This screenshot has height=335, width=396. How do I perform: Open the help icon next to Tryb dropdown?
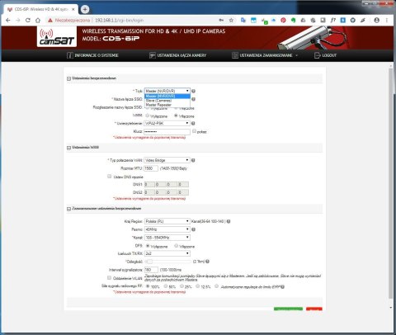194,91
